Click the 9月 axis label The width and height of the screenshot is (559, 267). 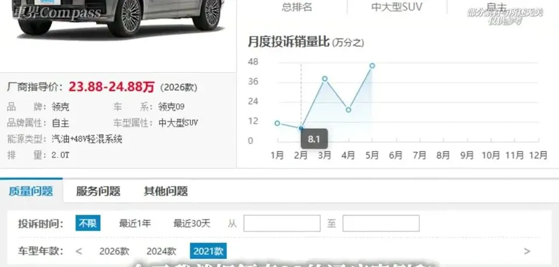pos(467,155)
